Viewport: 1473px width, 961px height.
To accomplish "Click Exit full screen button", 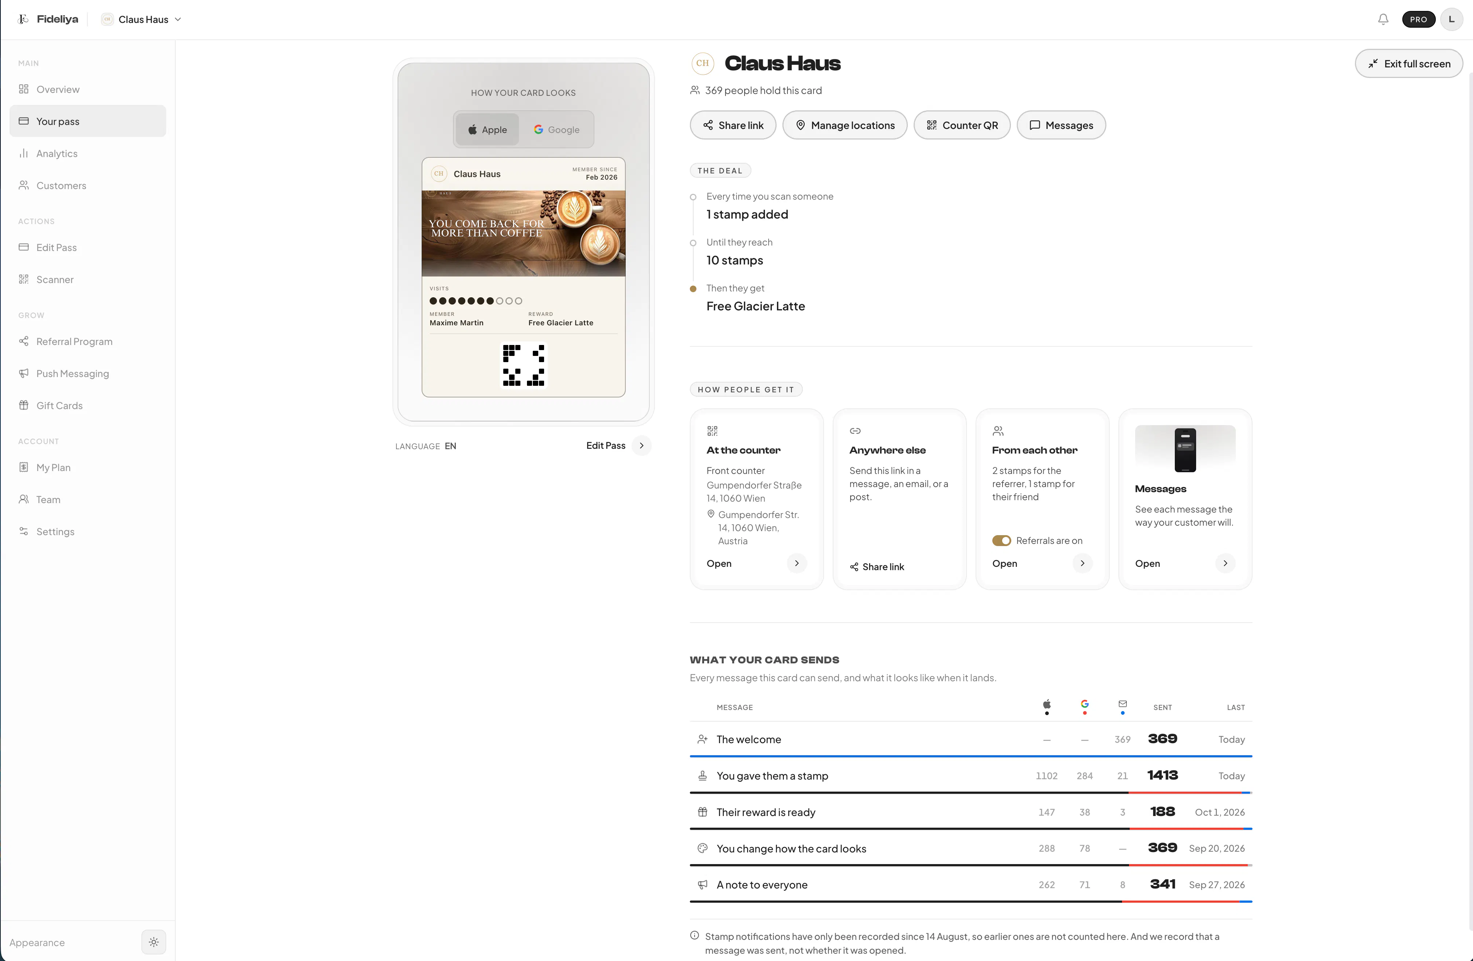I will pyautogui.click(x=1408, y=64).
